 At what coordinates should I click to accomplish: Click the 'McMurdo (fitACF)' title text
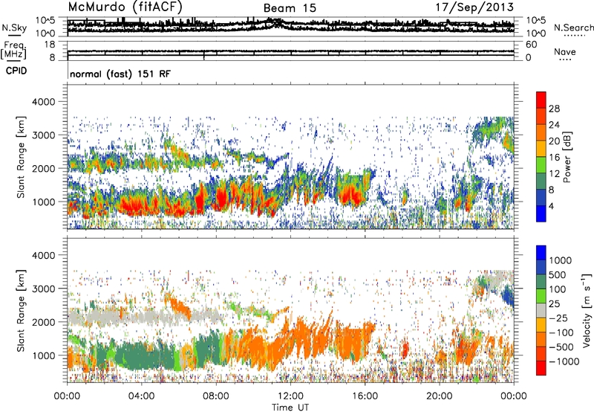pos(125,7)
